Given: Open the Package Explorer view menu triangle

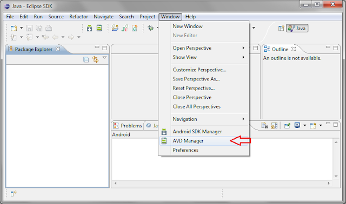Looking at the screenshot, I should (104, 58).
